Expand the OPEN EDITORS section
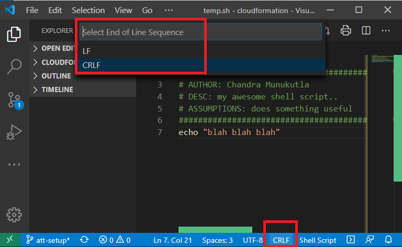This screenshot has height=247, width=402. click(x=54, y=48)
